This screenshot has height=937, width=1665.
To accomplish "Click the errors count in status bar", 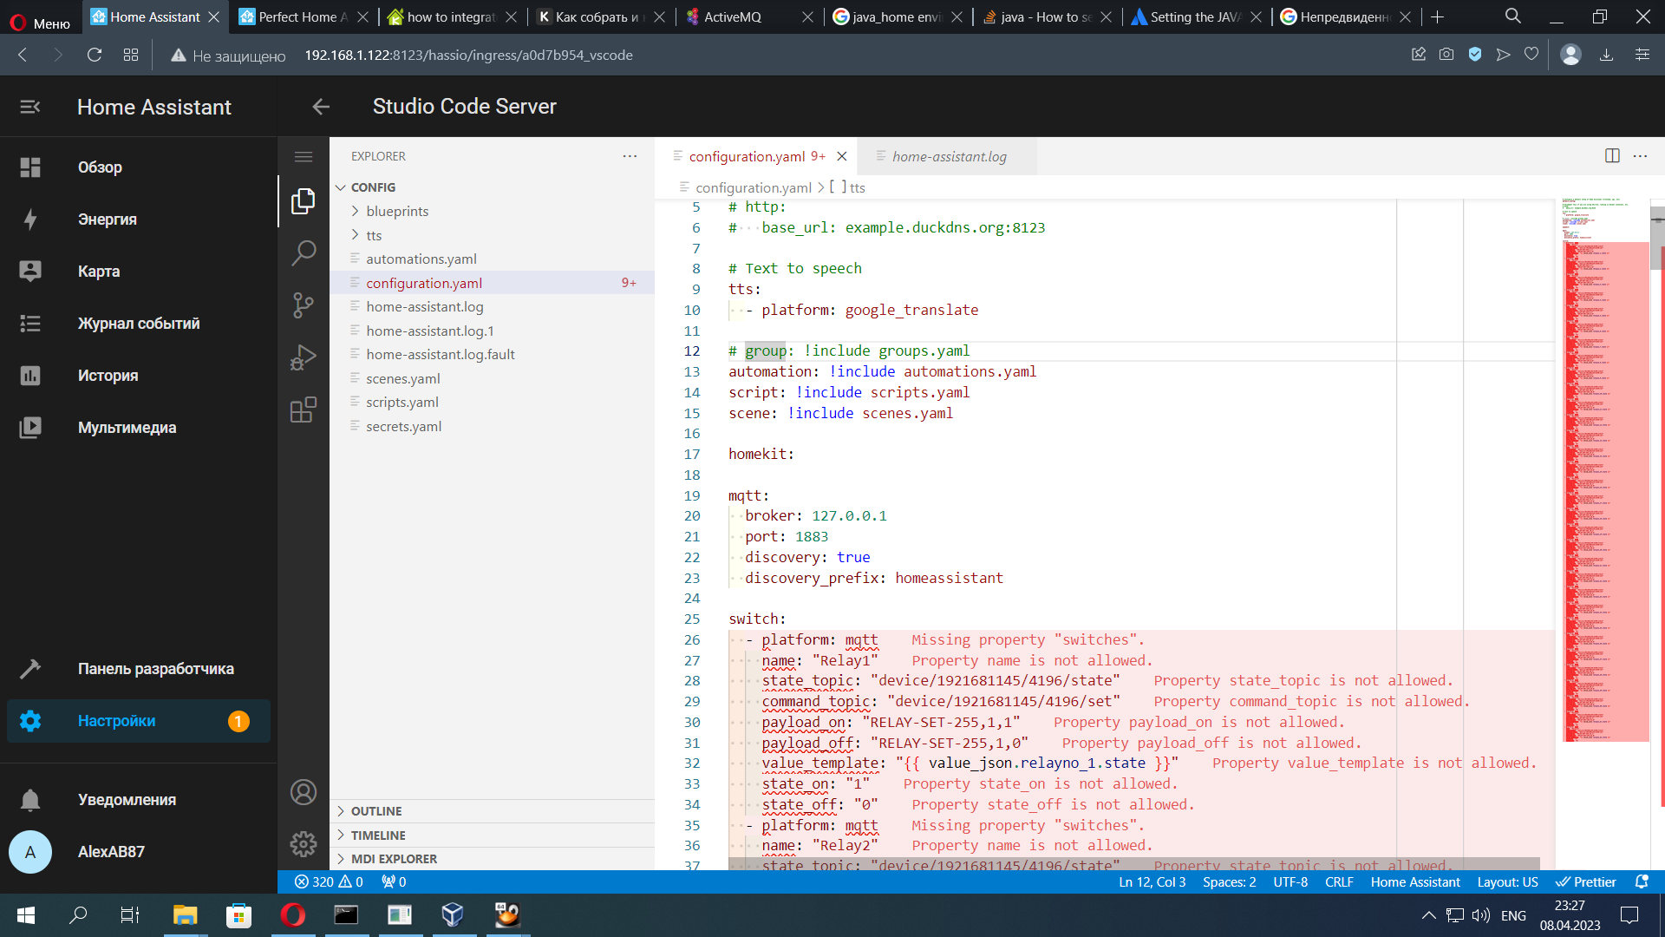I will pos(316,881).
